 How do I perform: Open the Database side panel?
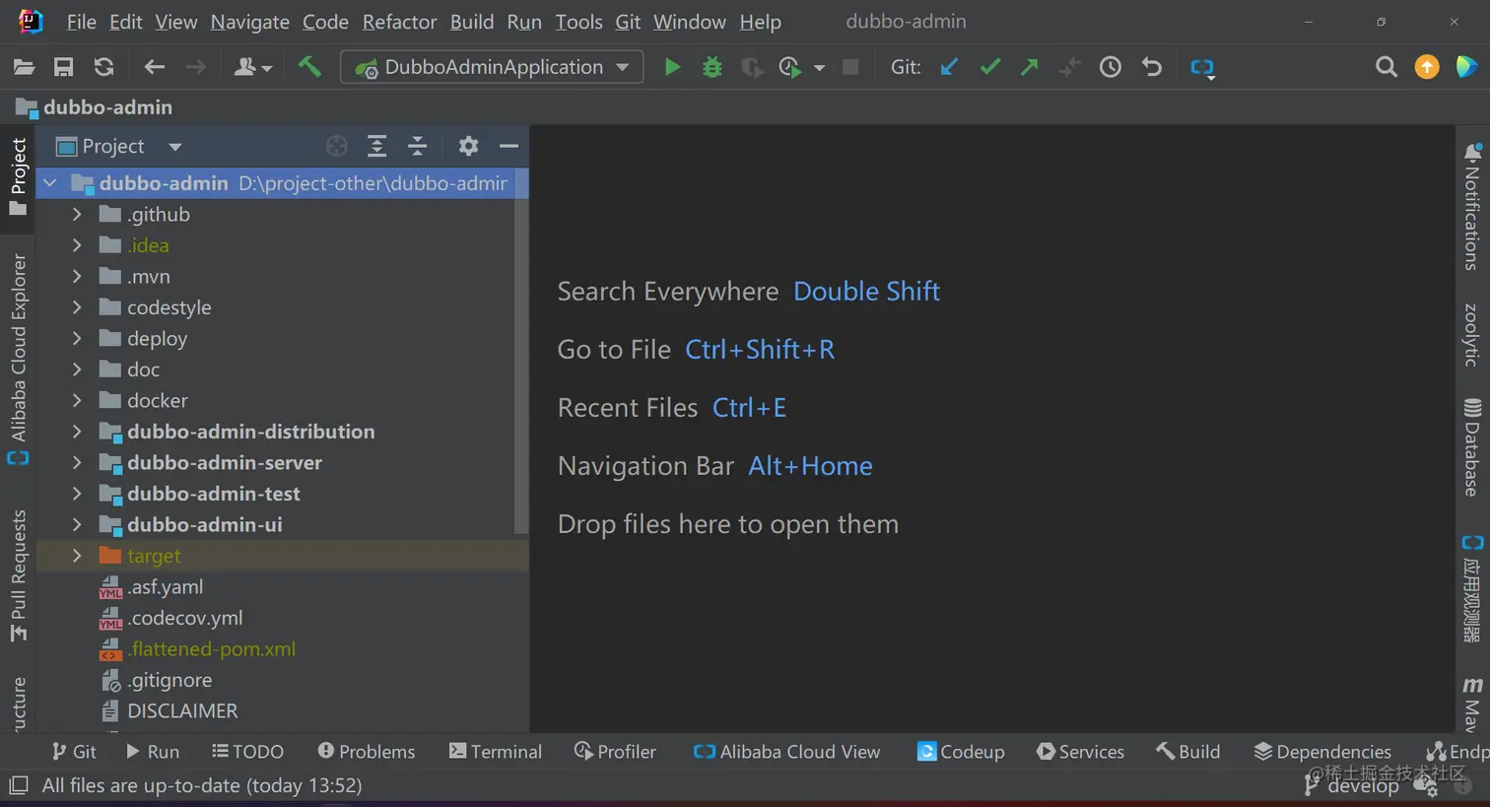(1472, 447)
